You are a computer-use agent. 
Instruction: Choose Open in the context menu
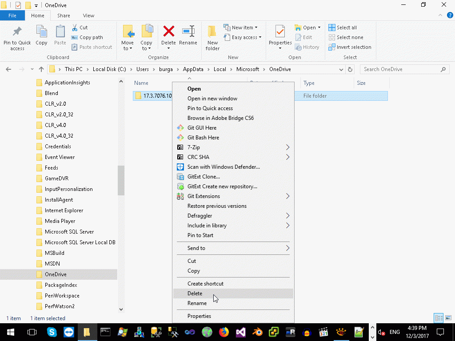point(233,89)
